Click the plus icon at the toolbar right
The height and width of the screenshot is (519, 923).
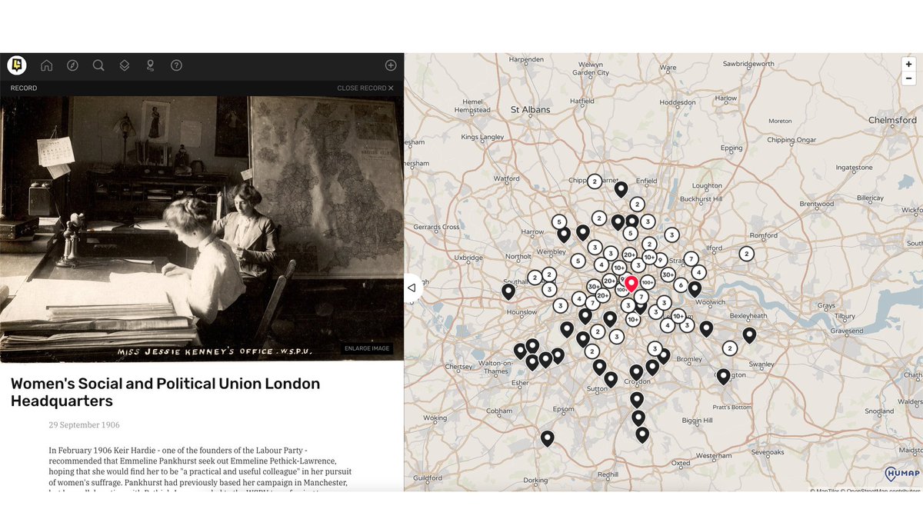[x=390, y=65]
